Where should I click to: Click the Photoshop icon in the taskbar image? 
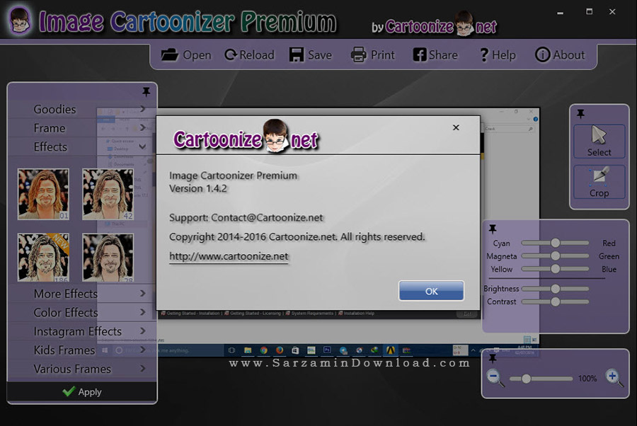(327, 350)
